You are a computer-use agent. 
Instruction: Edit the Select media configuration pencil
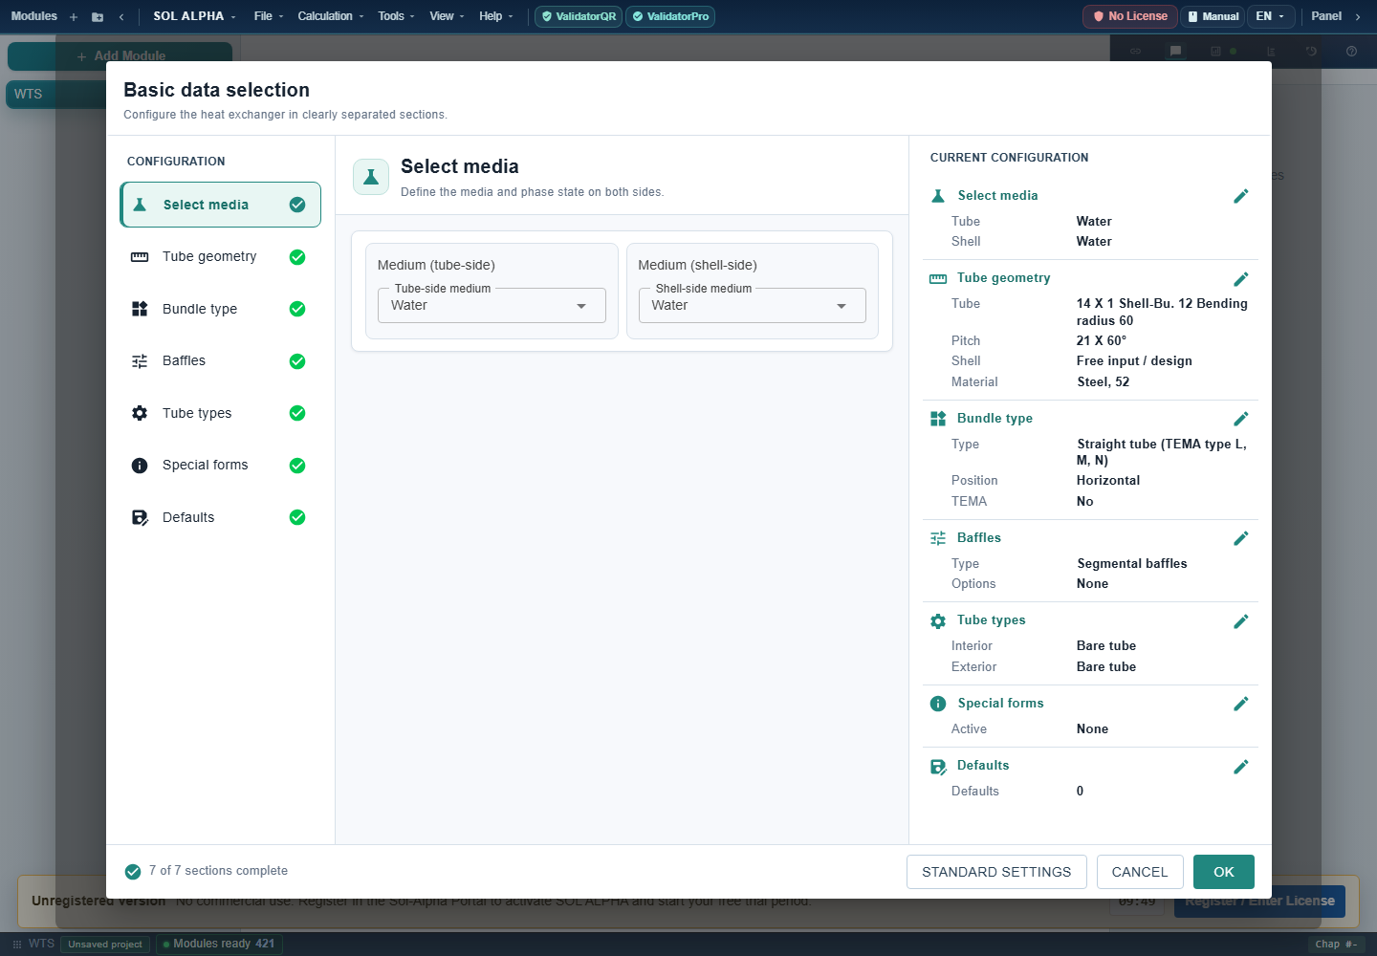click(x=1241, y=196)
